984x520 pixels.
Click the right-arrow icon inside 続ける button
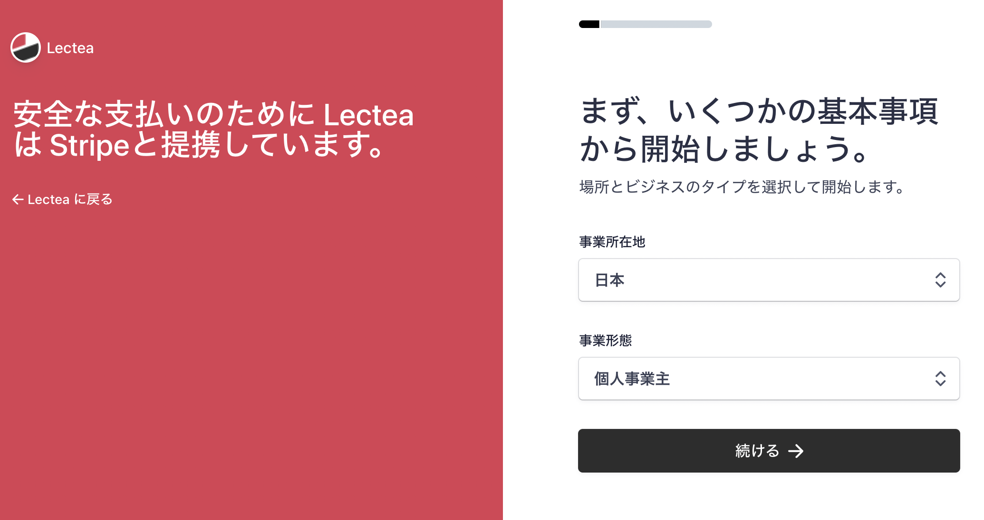click(796, 451)
